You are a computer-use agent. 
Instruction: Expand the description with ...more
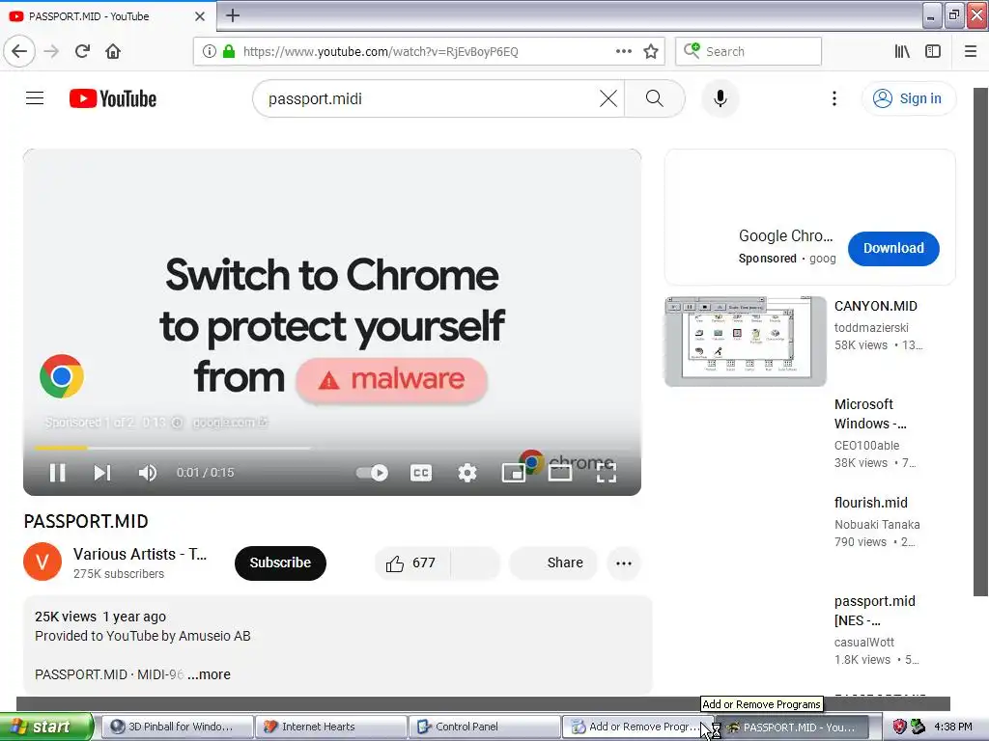click(210, 674)
